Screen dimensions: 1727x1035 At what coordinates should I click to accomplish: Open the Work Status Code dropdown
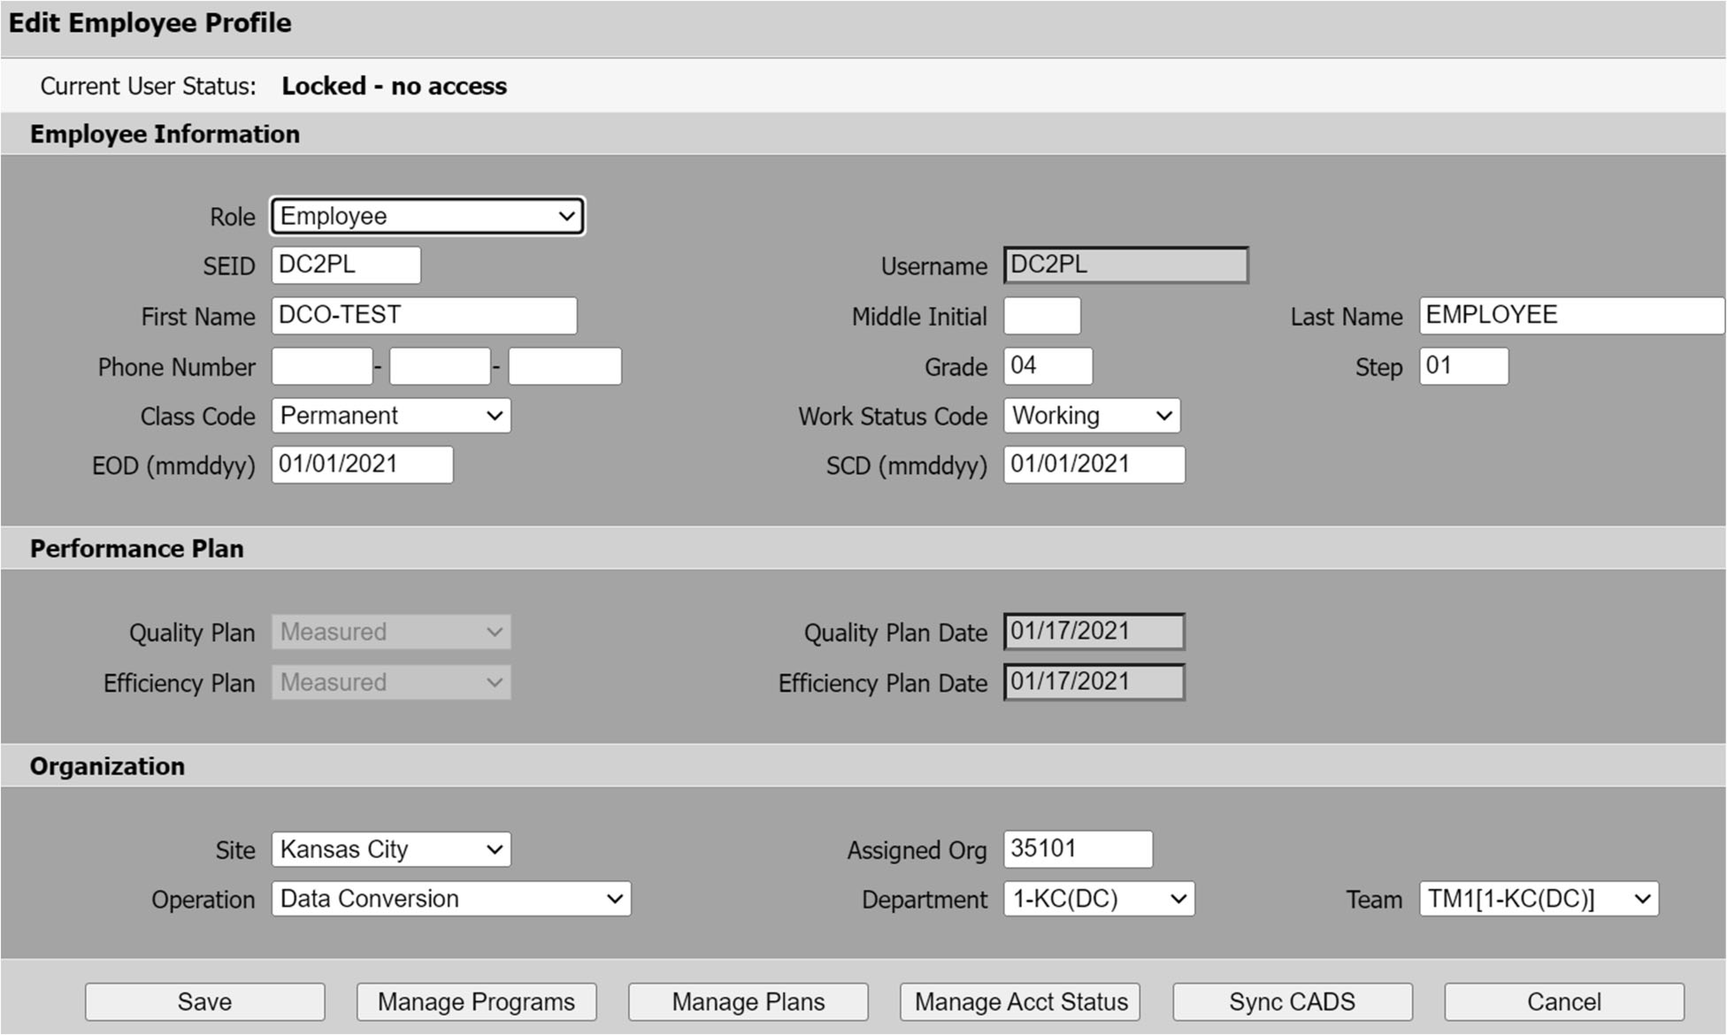(x=1092, y=416)
